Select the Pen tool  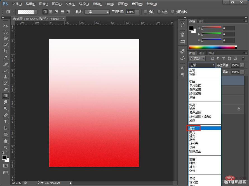pyautogui.click(x=6, y=115)
